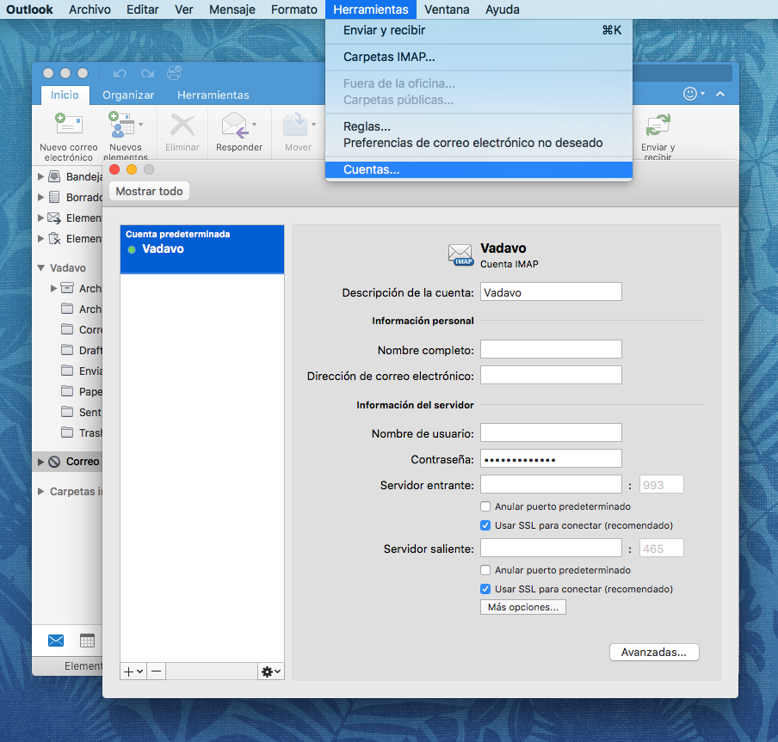Open the Responder dropdown arrow
The width and height of the screenshot is (778, 742).
click(255, 125)
